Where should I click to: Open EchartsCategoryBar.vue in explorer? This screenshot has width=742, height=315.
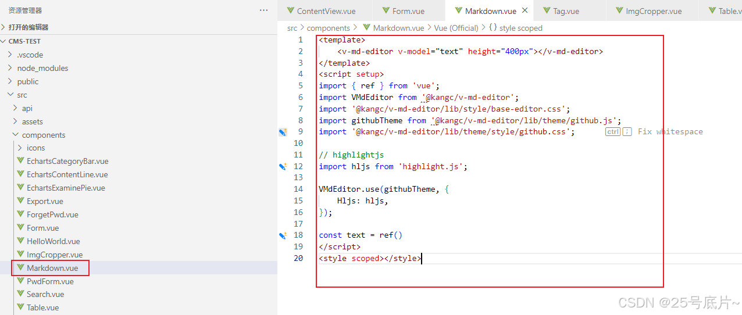[67, 161]
